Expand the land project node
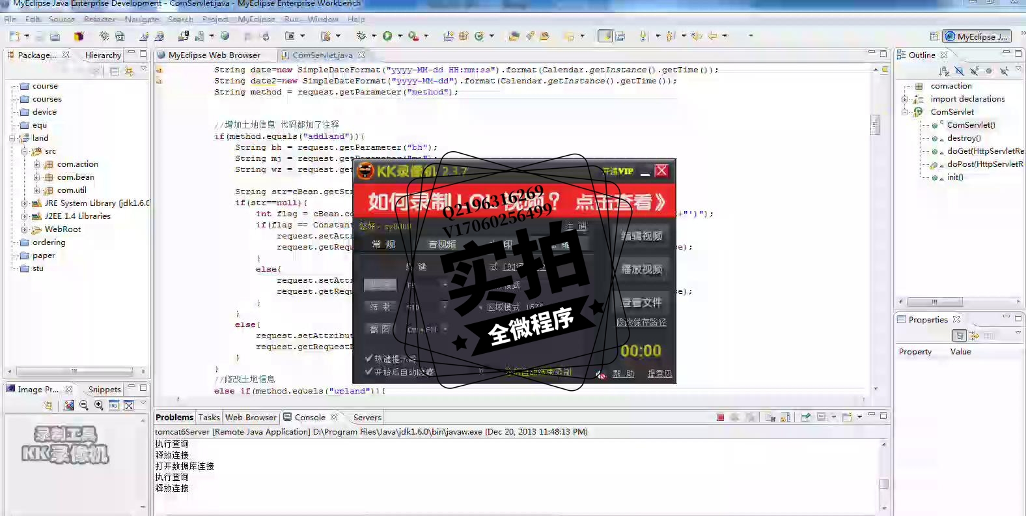The width and height of the screenshot is (1026, 516). (x=12, y=138)
